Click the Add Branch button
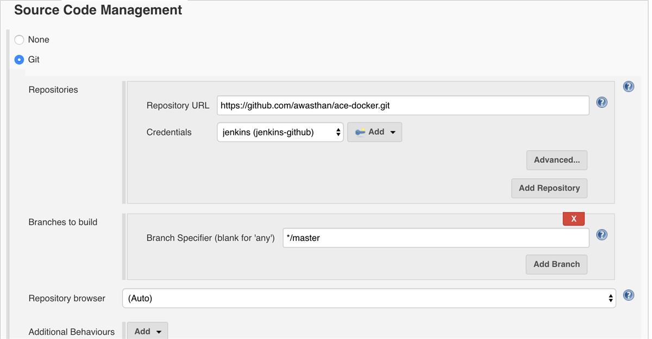This screenshot has height=339, width=652. point(556,264)
